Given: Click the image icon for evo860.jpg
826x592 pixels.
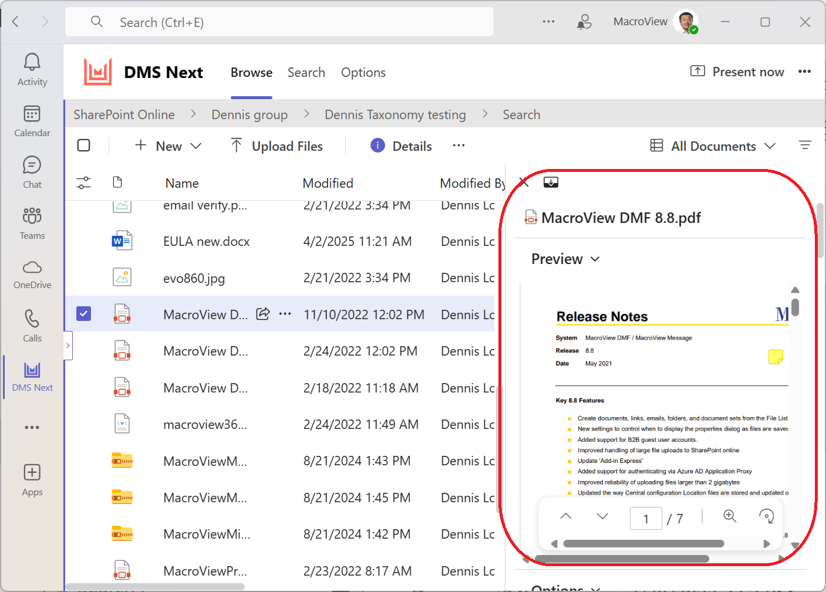Looking at the screenshot, I should tap(122, 277).
